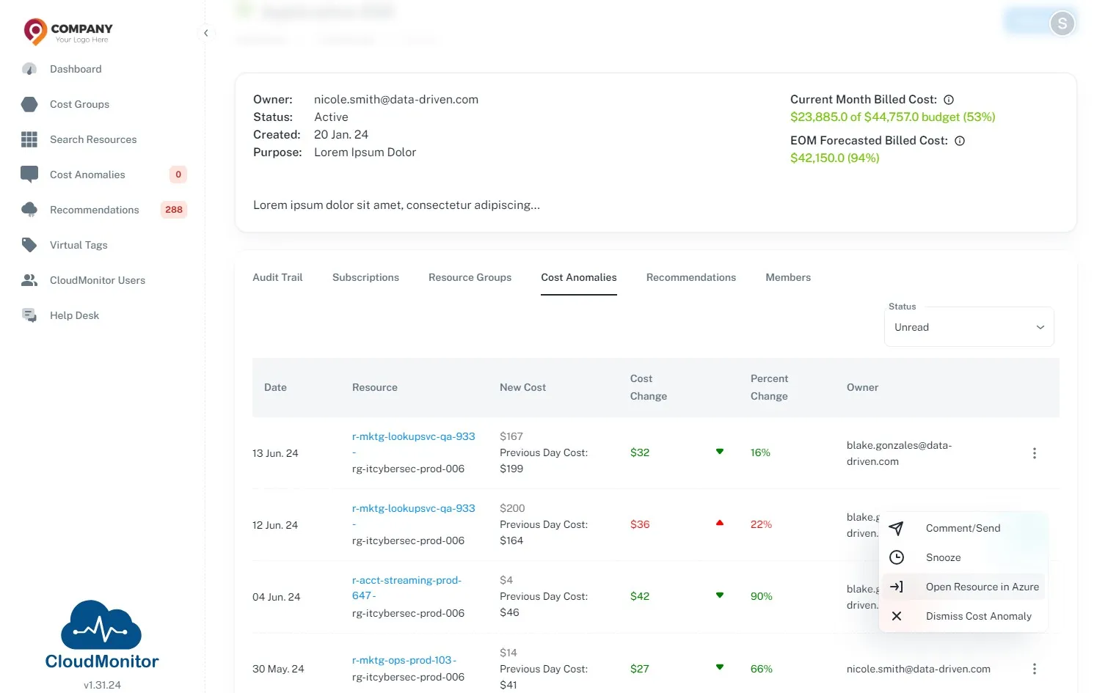Open the user avatar with letter S
The image size is (1119, 693).
1062,23
